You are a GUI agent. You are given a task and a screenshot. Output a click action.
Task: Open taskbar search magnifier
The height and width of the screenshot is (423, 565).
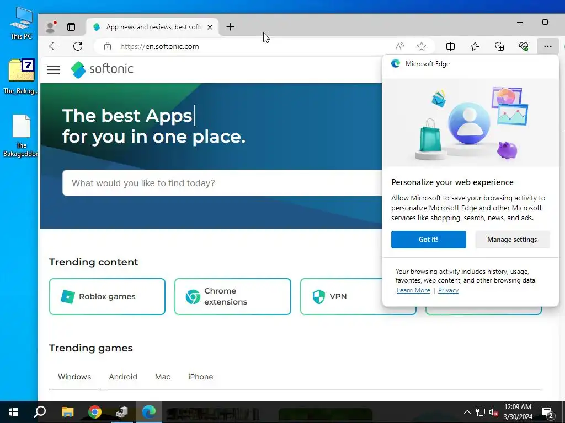click(40, 412)
